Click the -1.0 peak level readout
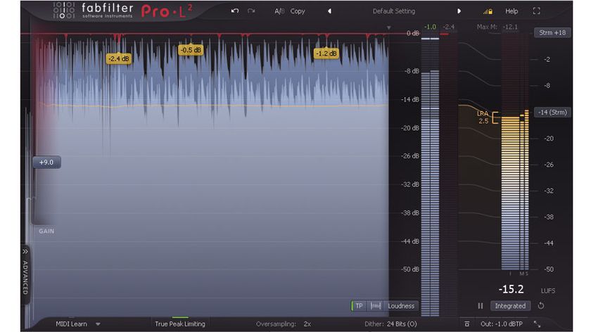 coord(430,27)
